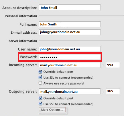This screenshot has width=124, height=116.
Task: Click the Password label text
Action: point(28,57)
